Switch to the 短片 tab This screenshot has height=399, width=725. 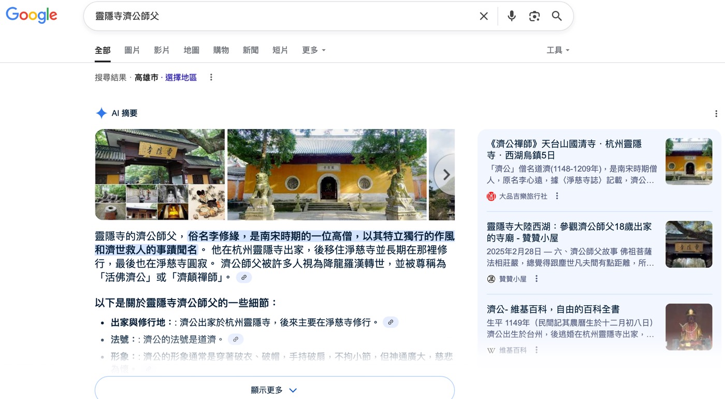(x=280, y=50)
